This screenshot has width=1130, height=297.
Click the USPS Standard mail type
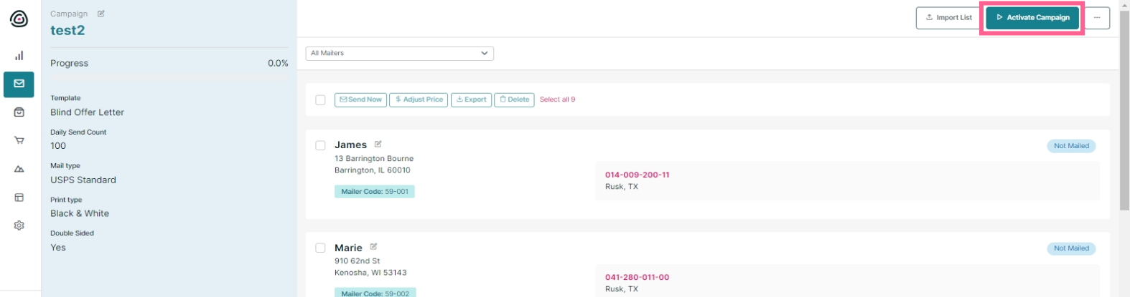tap(83, 180)
